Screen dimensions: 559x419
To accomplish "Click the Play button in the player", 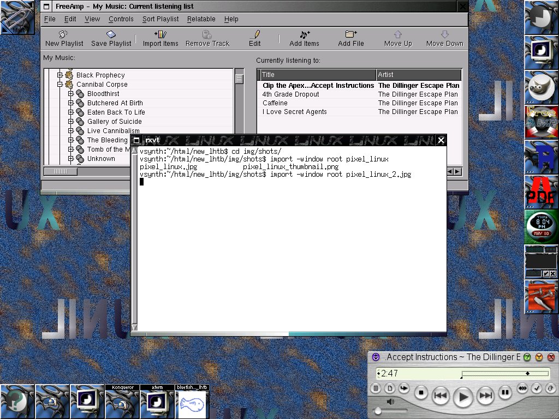I will (463, 397).
